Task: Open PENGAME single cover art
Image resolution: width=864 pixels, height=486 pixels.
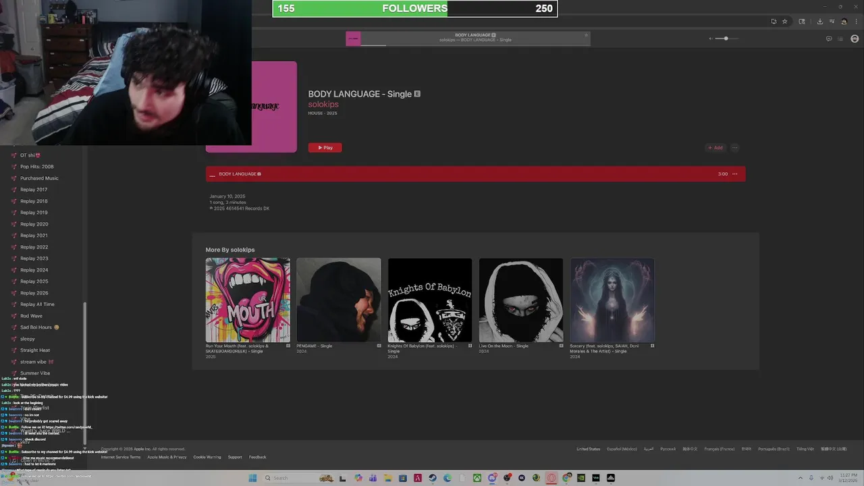Action: pos(339,300)
